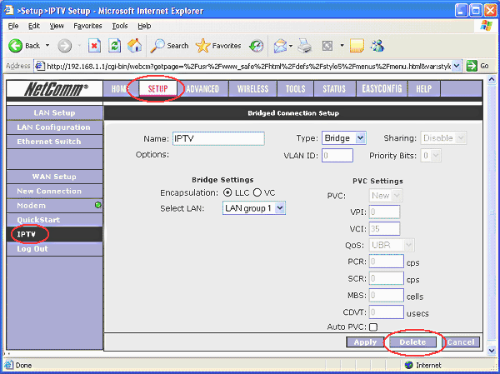Viewport: 500px width, 374px height.
Task: Click the Internet zone globe in status bar
Action: pyautogui.click(x=408, y=365)
